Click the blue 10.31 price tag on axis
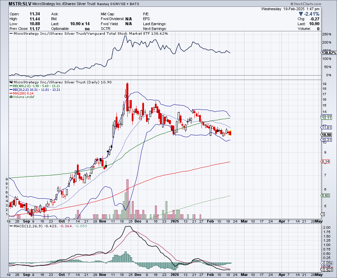This screenshot has height=278, width=337. (x=326, y=140)
